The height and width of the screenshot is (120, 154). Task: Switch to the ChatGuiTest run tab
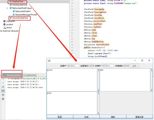coord(30,75)
